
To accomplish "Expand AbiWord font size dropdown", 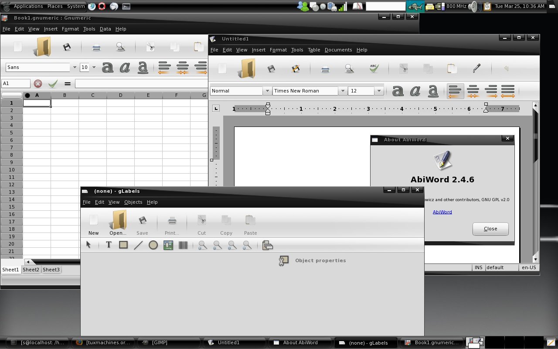I will [x=379, y=91].
